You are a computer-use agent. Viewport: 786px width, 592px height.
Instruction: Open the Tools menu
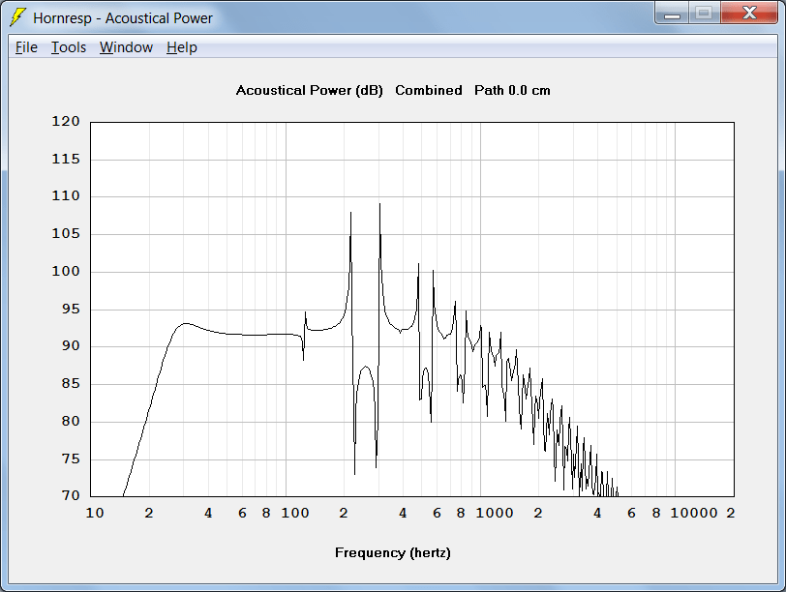point(69,47)
